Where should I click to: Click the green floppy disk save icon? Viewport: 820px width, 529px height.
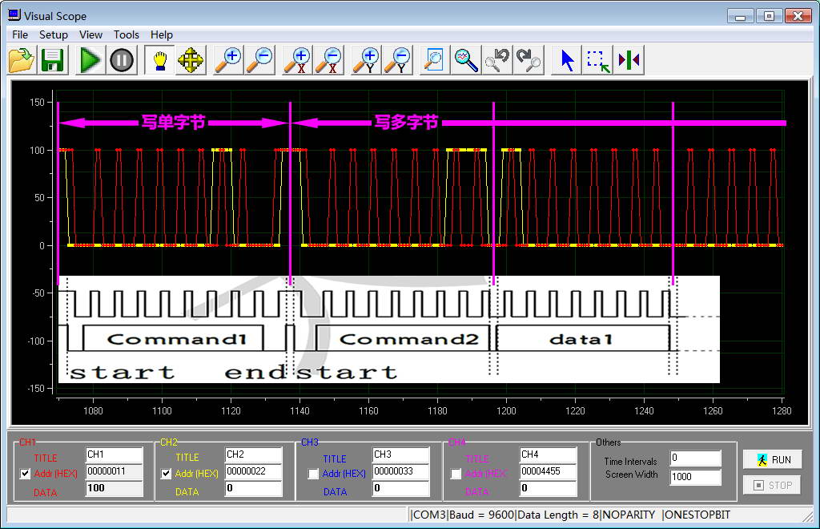tap(53, 60)
